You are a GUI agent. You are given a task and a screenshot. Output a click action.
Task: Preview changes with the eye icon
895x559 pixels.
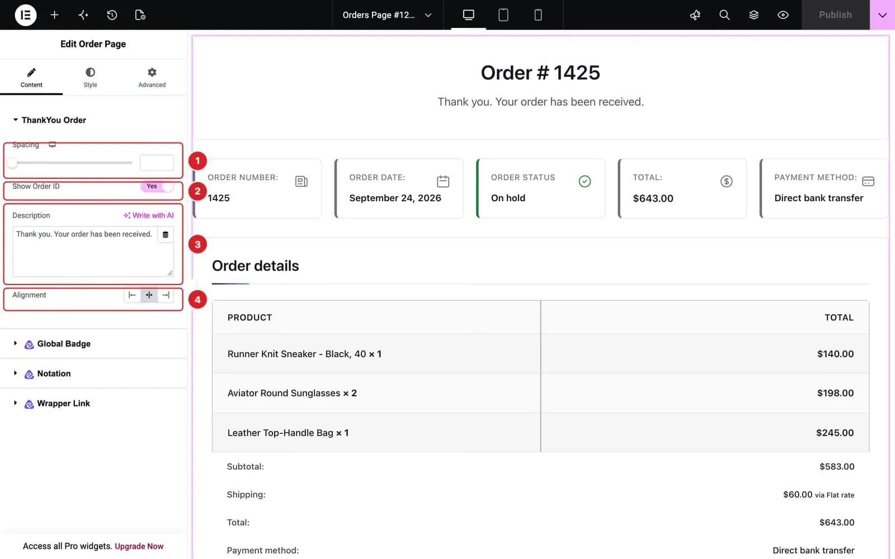click(783, 15)
